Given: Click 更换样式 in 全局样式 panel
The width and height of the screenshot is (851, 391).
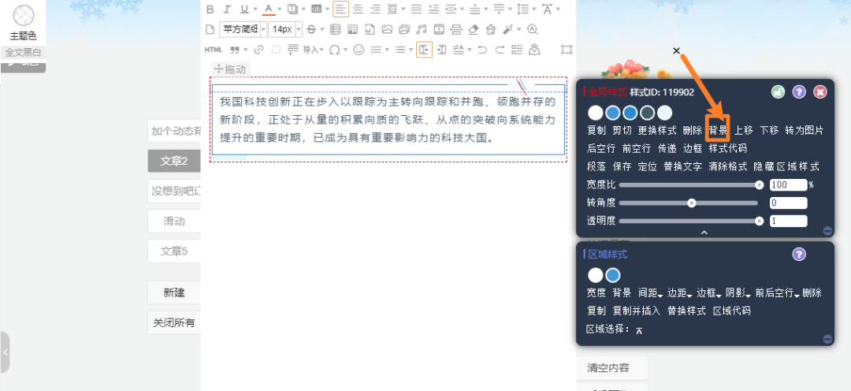Looking at the screenshot, I should [657, 130].
